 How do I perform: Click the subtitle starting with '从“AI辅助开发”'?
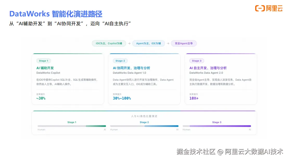[70, 24]
